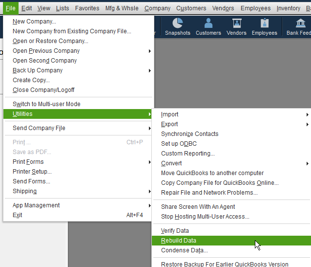
Task: Expand Shipping submenu
Action: point(78,191)
